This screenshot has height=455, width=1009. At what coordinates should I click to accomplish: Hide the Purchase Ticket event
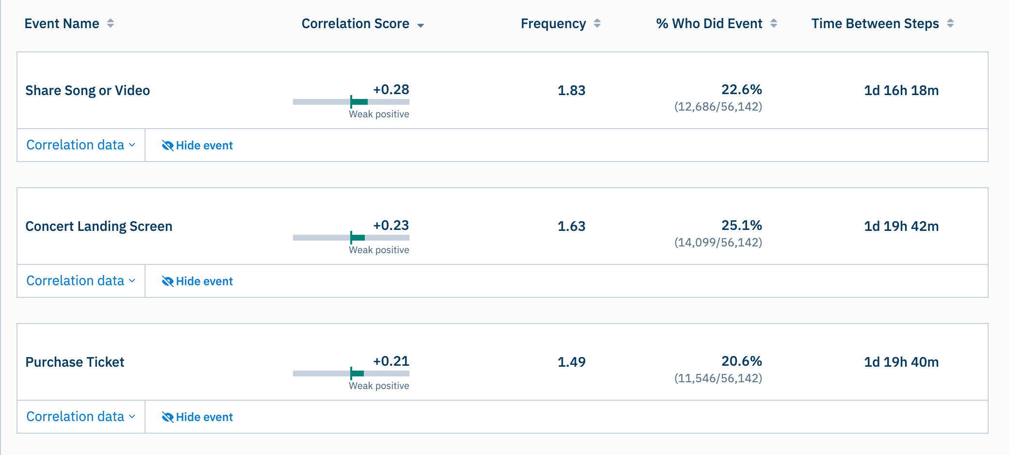click(x=204, y=417)
